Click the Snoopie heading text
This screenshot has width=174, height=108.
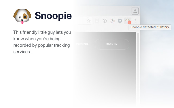pyautogui.click(x=53, y=16)
